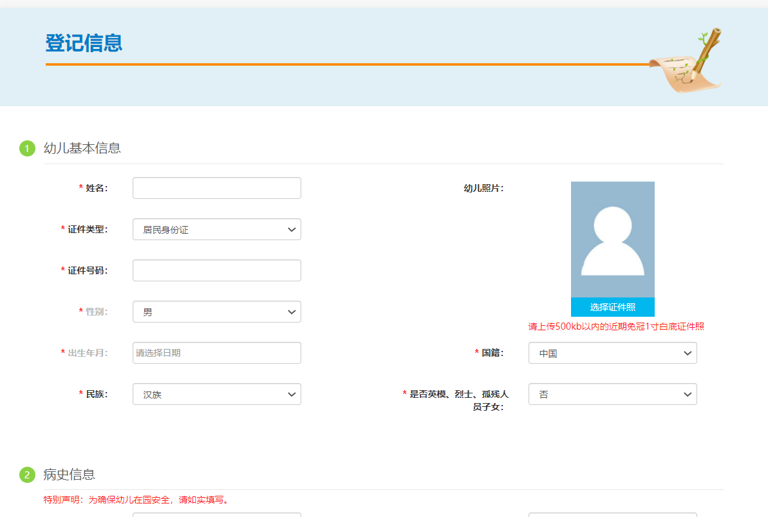Open the 国籍 dropdown showing 中国

tap(612, 353)
